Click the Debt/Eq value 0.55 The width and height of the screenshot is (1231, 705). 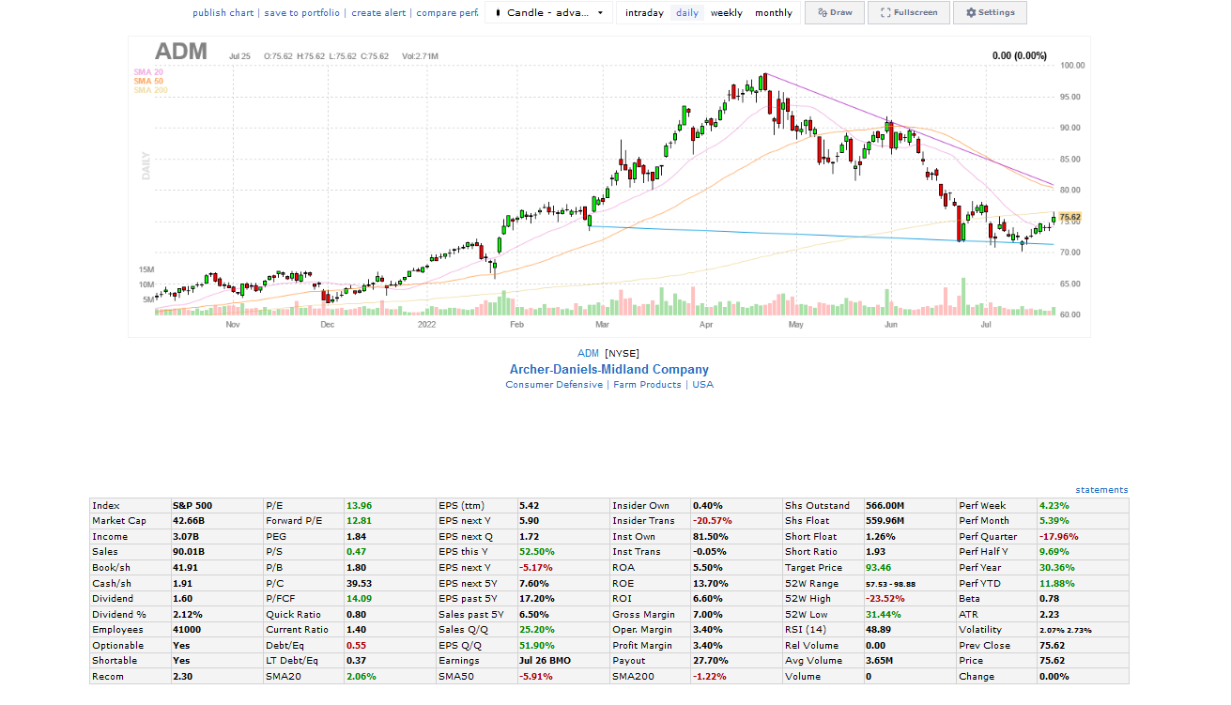(356, 646)
